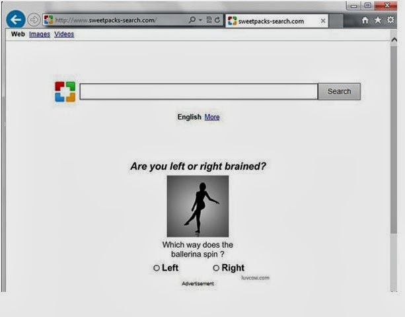Select the Left radio button
The height and width of the screenshot is (317, 405).
[157, 268]
